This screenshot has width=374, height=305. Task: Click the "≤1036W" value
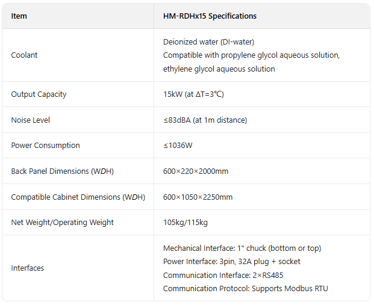(x=178, y=146)
